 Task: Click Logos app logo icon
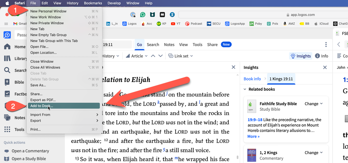point(7,35)
